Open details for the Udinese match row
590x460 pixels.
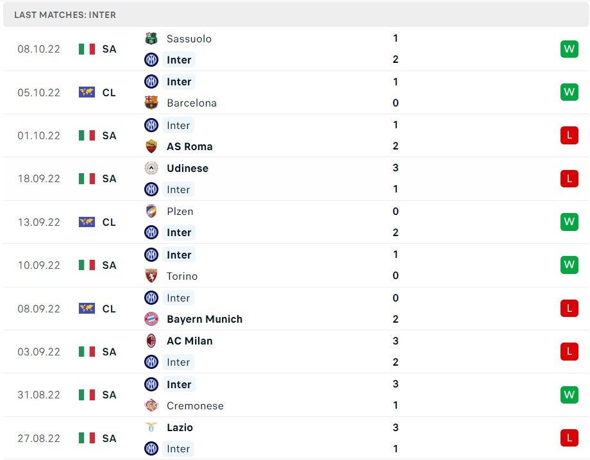(295, 178)
